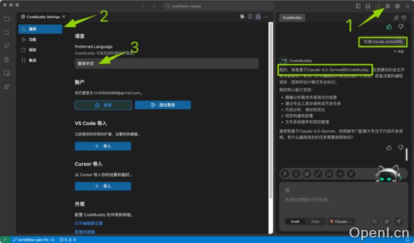Viewport: 414px width, 243px height.
Task: Close the CodeBuddy Settings tab
Action: point(64,17)
